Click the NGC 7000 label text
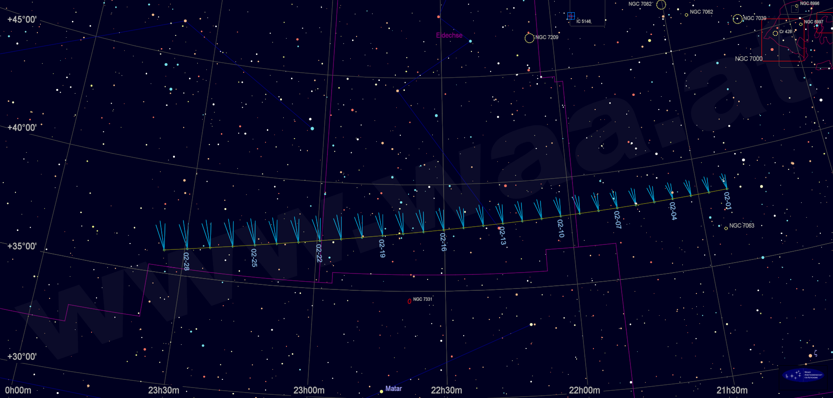The image size is (833, 398). point(748,59)
